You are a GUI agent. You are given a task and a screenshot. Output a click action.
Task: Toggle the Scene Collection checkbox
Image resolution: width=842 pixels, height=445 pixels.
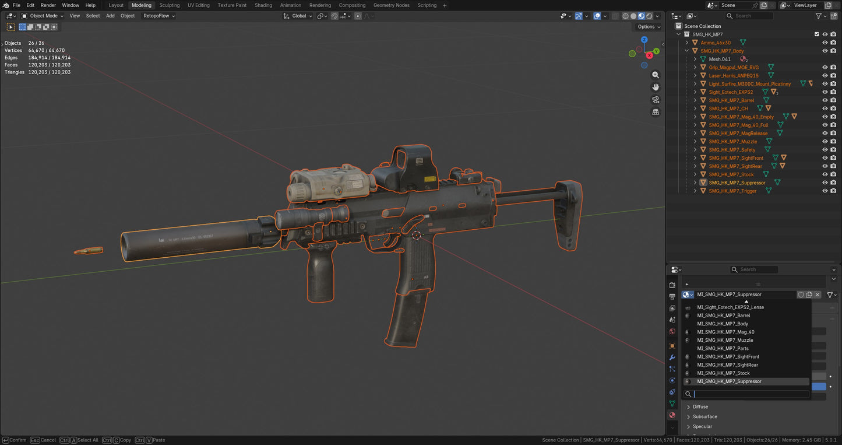(x=817, y=34)
